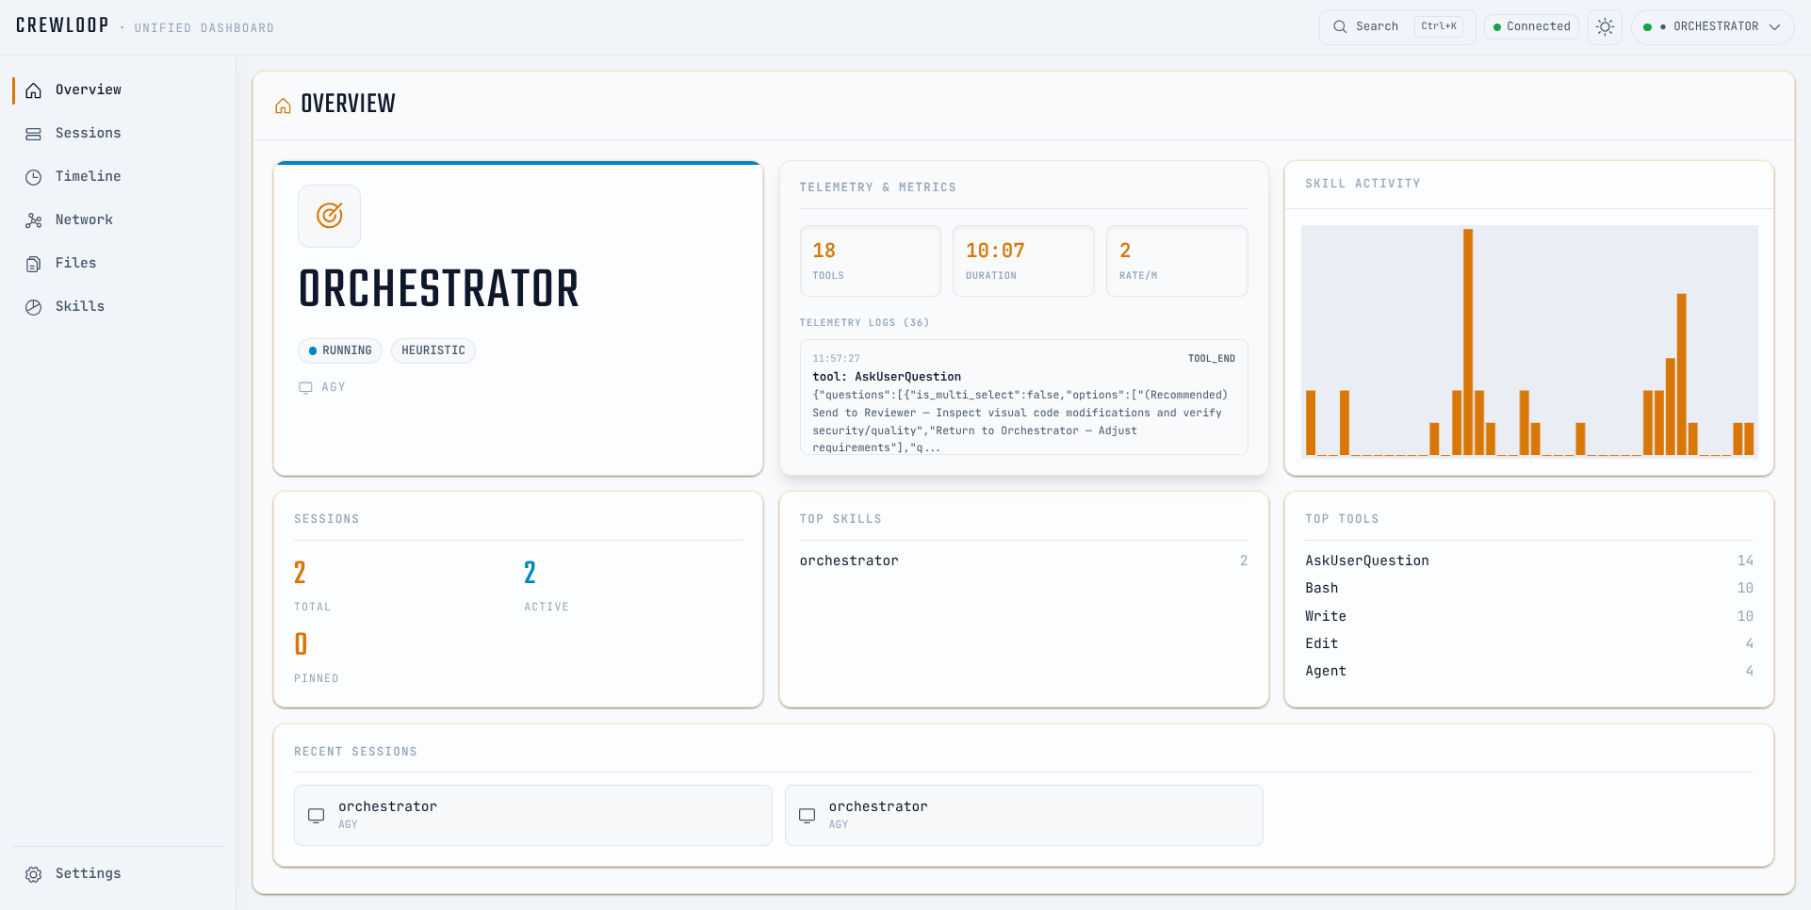Click the PINNED sessions count
This screenshot has width=1811, height=910.
pyautogui.click(x=301, y=644)
